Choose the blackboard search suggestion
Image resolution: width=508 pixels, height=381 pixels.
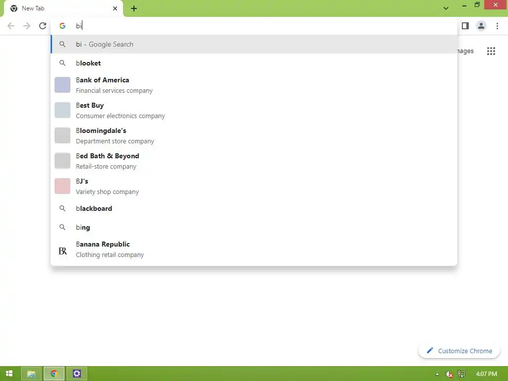point(254,208)
